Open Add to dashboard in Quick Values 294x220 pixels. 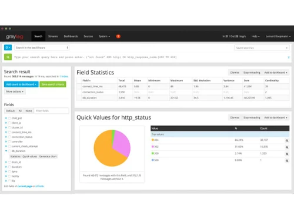[x=276, y=117]
